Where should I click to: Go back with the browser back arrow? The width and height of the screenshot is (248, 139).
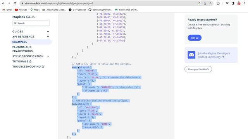click(x=3, y=3)
